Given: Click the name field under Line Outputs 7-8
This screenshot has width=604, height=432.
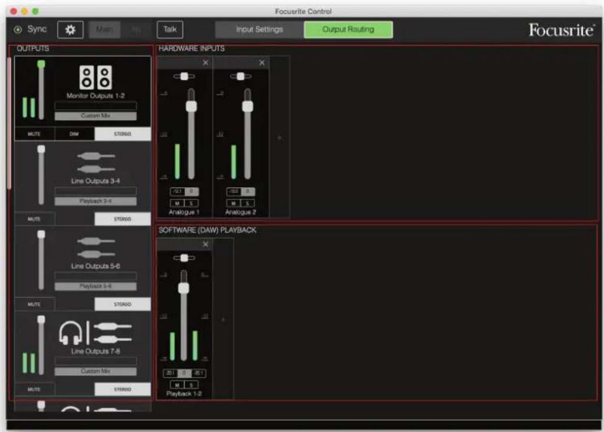Looking at the screenshot, I should [96, 361].
